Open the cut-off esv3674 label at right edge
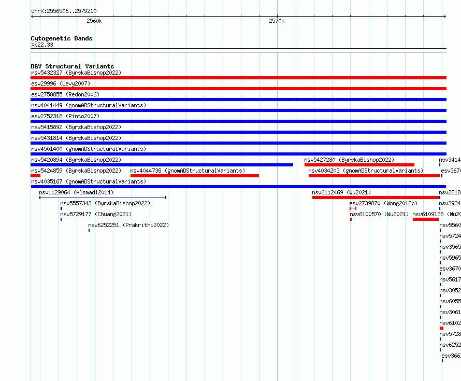 coord(451,171)
